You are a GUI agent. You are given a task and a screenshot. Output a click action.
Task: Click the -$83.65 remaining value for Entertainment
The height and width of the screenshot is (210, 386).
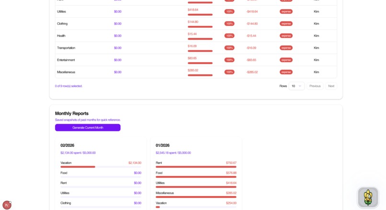point(251,60)
